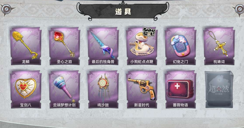The width and height of the screenshot is (244, 128).
Task: Select the golden 龙鳞 shovel item
Action: [26, 46]
